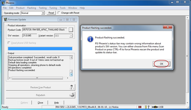Click the blue flashing progress bar
This screenshot has width=191, height=110.
pos(40,49)
